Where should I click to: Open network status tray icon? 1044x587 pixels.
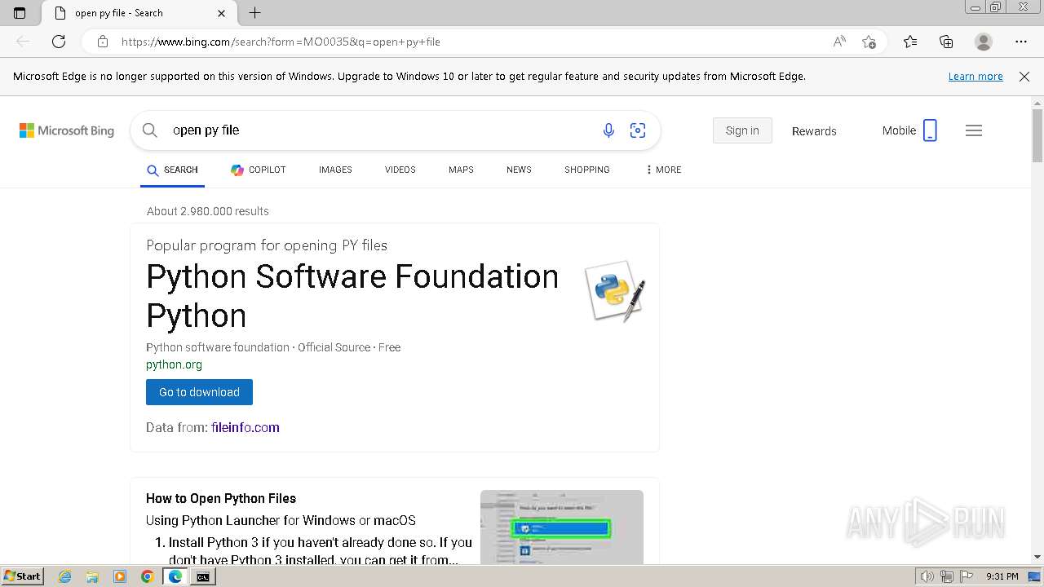pyautogui.click(x=947, y=576)
